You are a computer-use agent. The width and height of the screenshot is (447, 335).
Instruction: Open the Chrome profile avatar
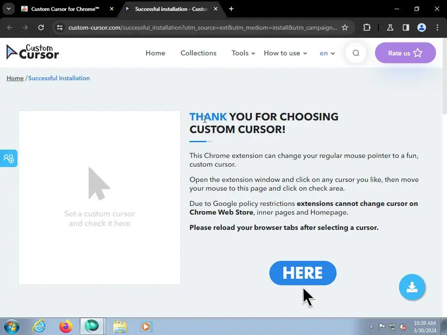pyautogui.click(x=422, y=27)
